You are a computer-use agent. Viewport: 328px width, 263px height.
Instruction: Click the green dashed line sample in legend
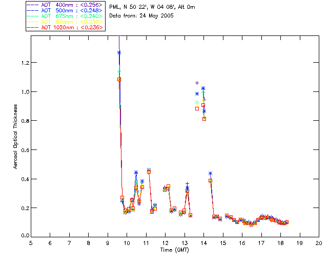click(32, 16)
